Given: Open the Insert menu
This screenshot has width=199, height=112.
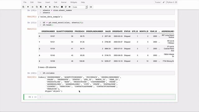Looking at the screenshot, I should 48,2.
